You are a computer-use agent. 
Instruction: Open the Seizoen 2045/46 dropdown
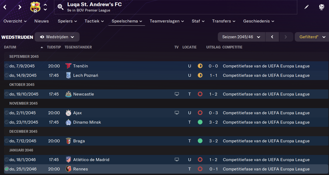point(241,37)
